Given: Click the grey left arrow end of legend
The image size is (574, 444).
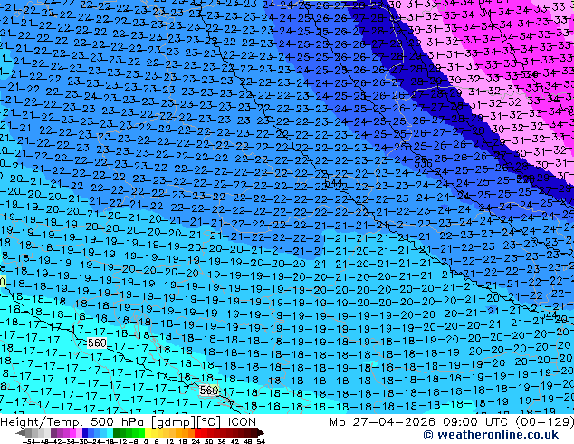Looking at the screenshot, I should 21,432.
